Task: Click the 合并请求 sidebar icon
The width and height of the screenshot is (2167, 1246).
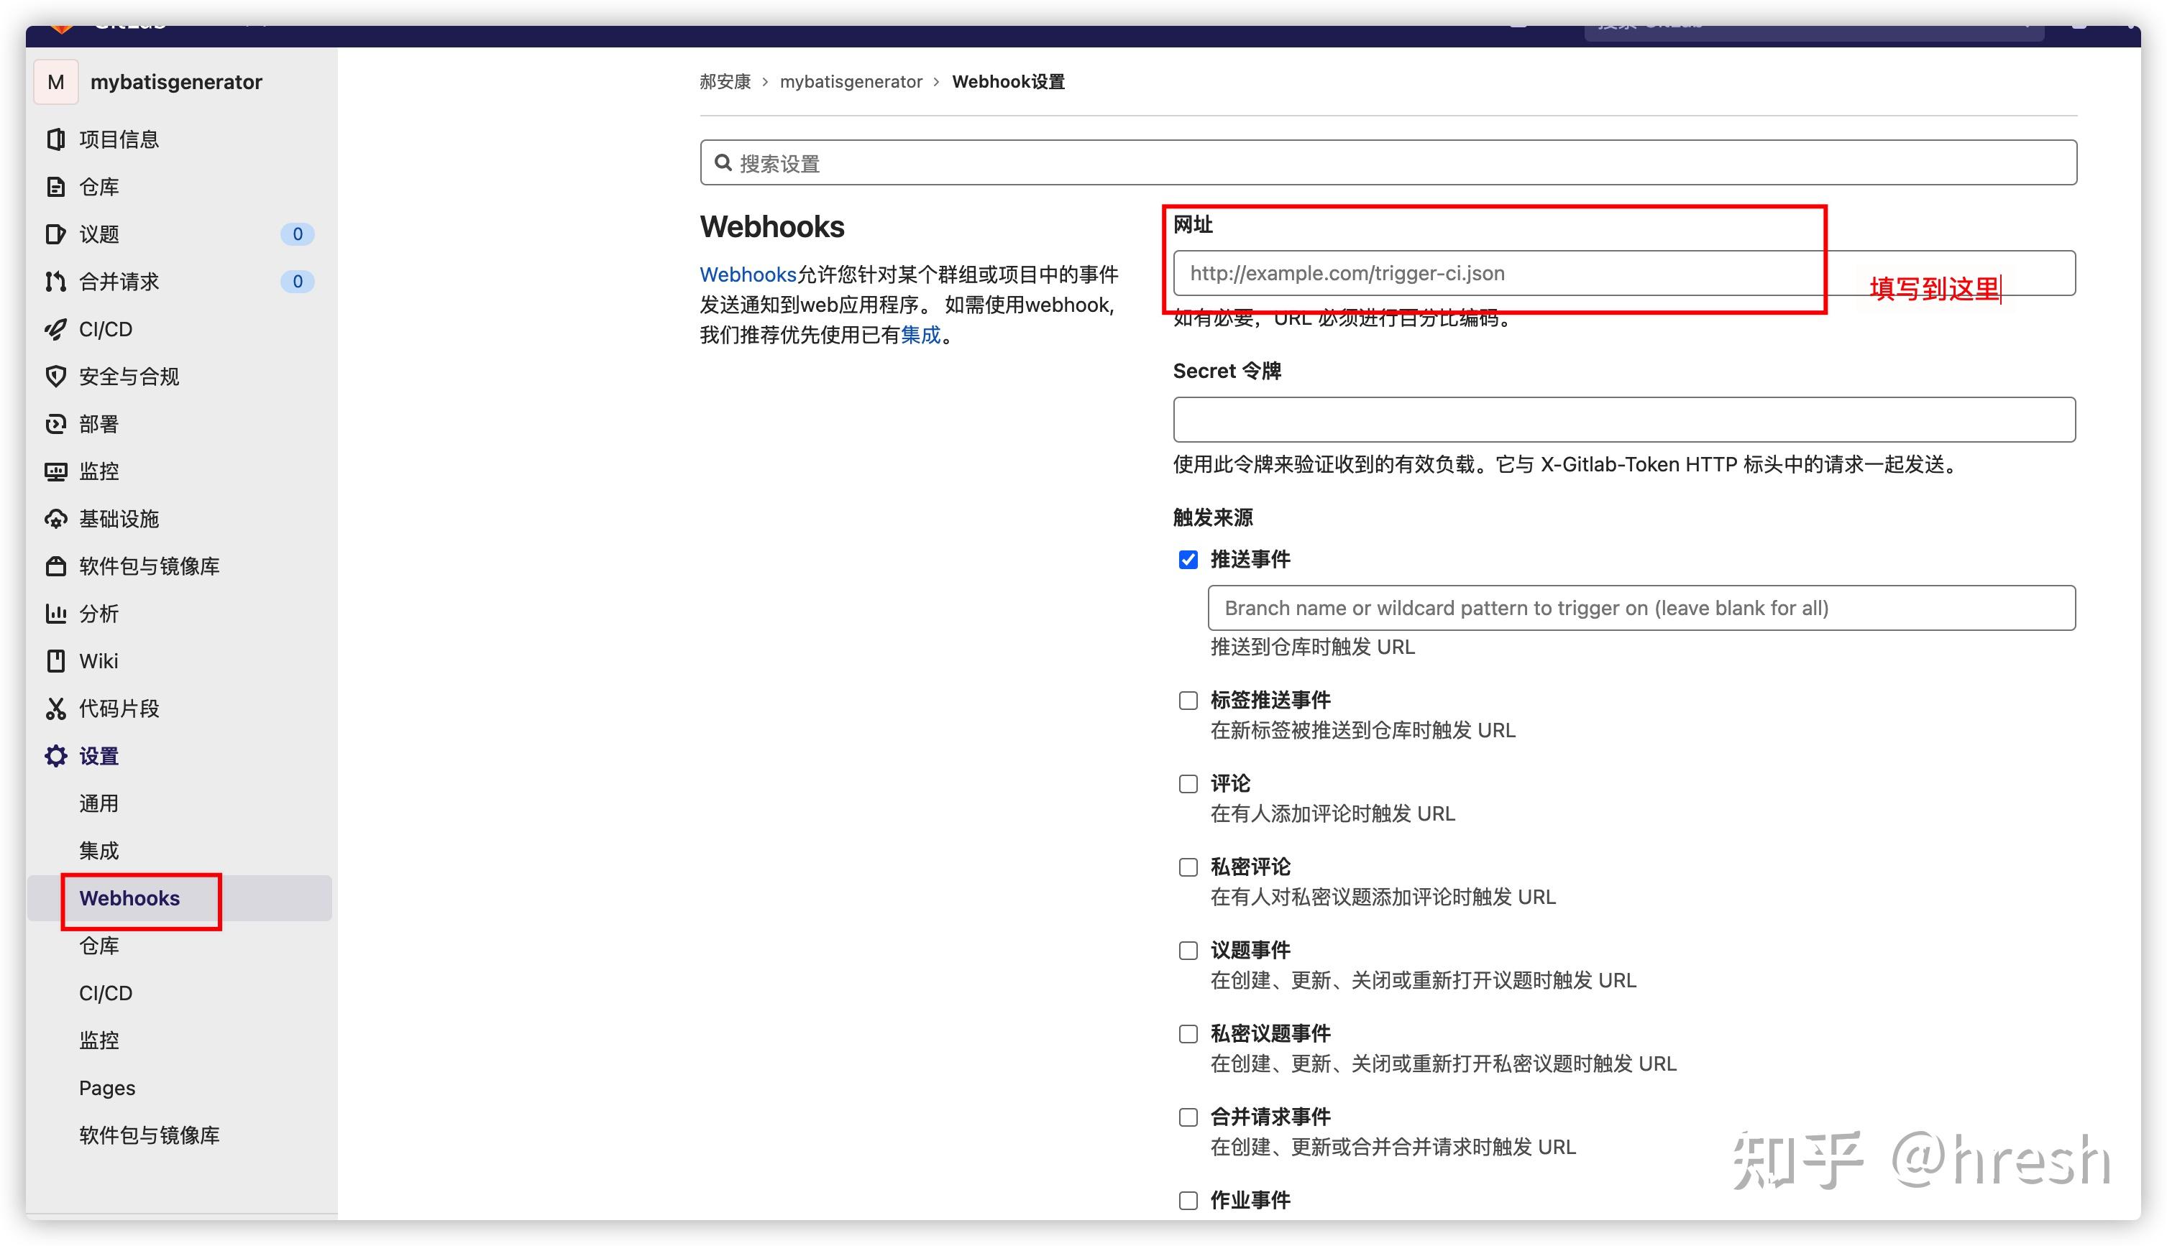Action: [x=55, y=281]
